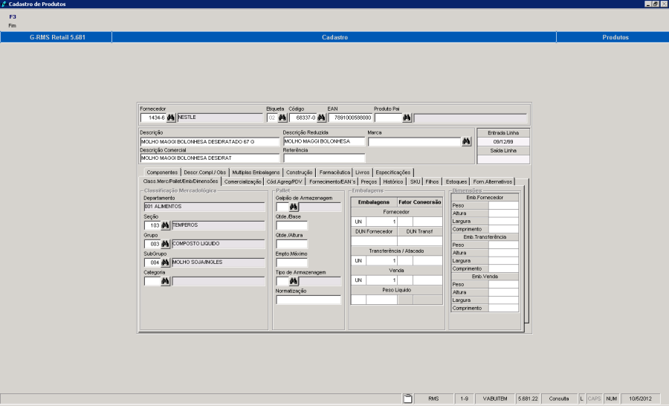Click Emb.Transferência Largura dimension field

coord(503,261)
